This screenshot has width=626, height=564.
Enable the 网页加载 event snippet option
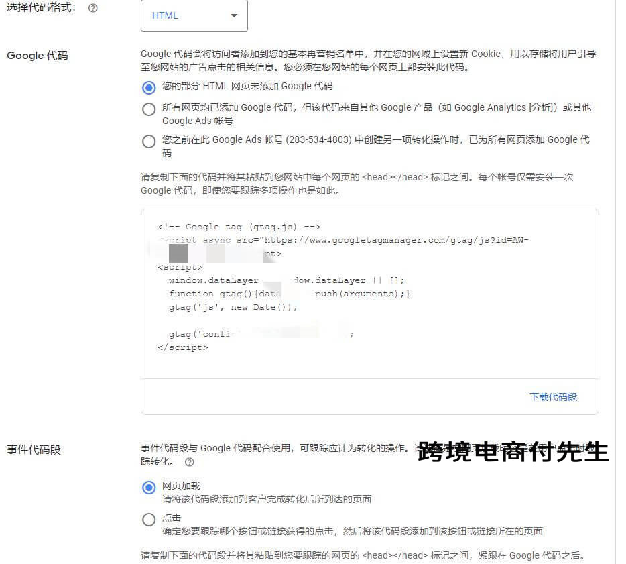149,488
